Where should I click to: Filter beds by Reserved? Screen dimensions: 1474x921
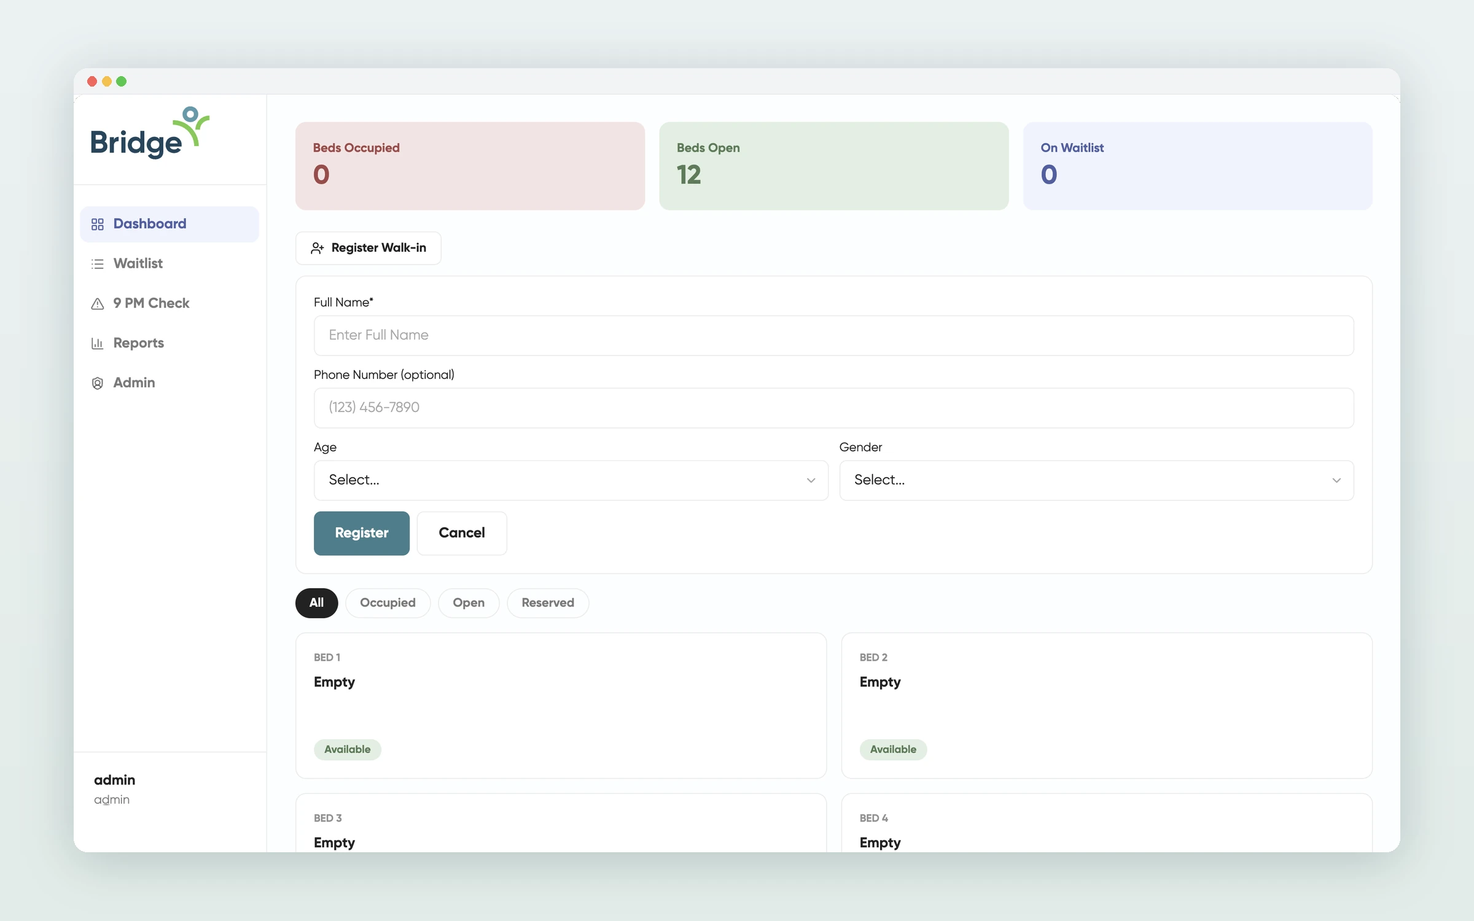(548, 603)
